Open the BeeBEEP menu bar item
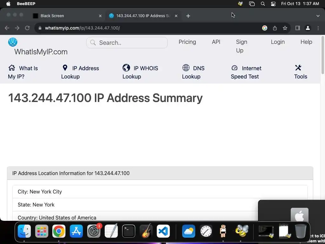The image size is (325, 244). (x=26, y=4)
